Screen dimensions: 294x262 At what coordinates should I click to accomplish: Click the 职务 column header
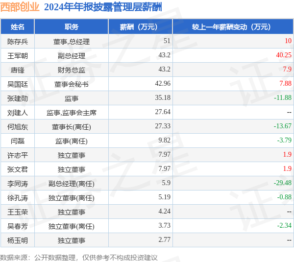tap(71, 27)
